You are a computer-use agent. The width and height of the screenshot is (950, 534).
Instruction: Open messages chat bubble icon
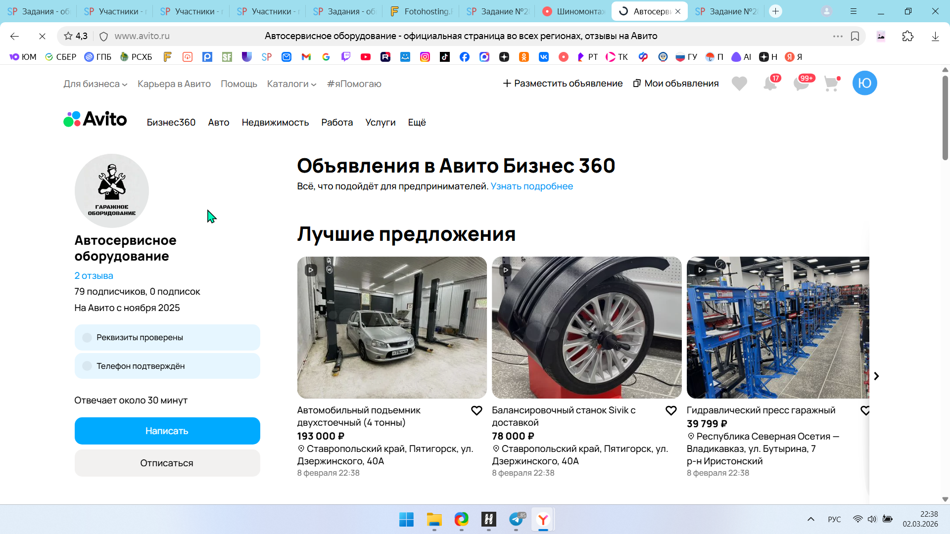(801, 84)
